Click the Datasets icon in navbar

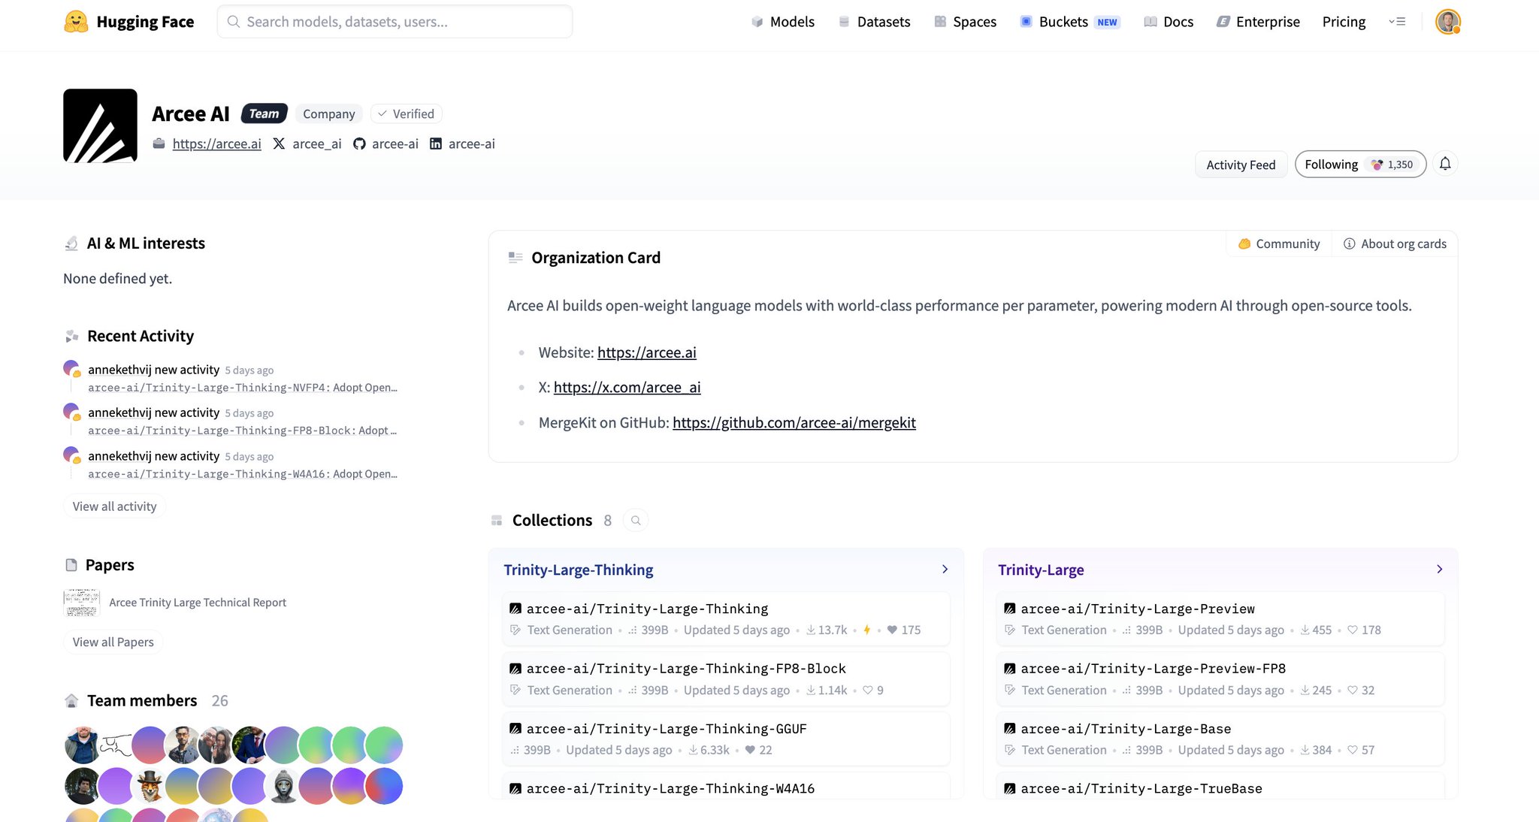[844, 22]
